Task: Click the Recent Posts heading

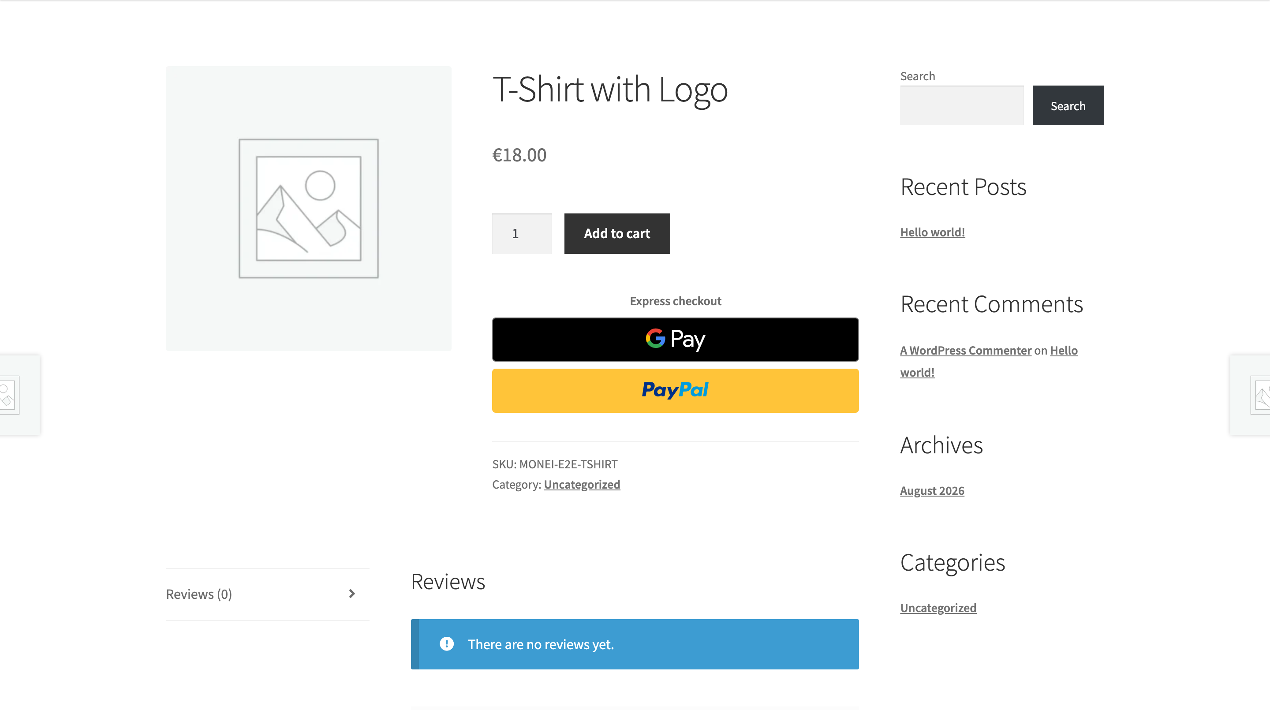Action: coord(963,187)
